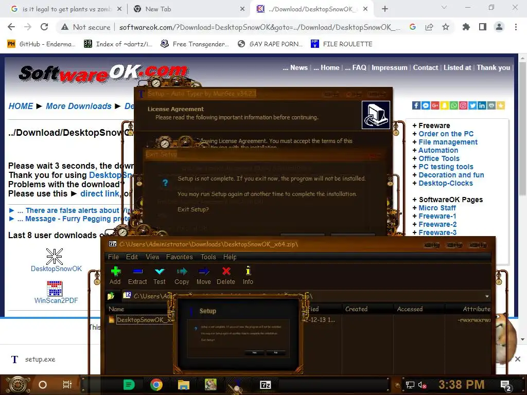
Task: Switch to the New Tab tab
Action: tap(188, 9)
